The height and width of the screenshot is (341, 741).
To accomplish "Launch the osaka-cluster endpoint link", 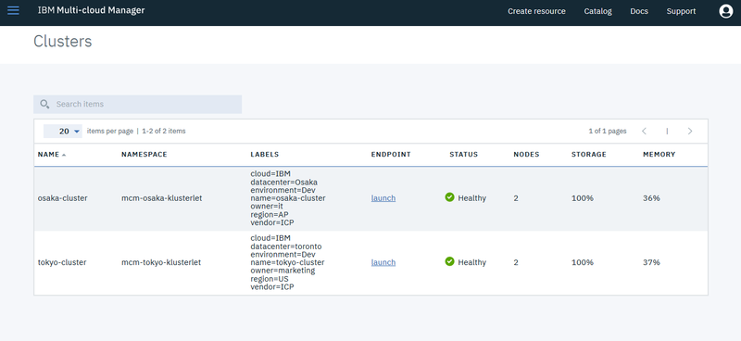I will [383, 198].
